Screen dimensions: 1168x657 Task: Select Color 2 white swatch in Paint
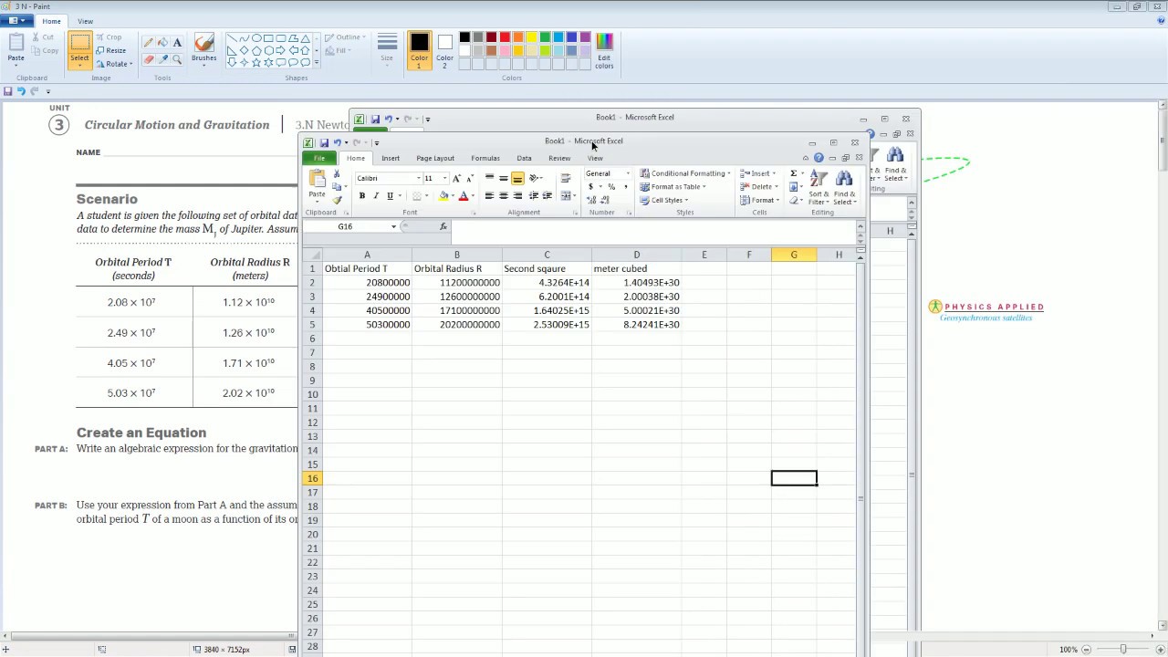tap(444, 50)
